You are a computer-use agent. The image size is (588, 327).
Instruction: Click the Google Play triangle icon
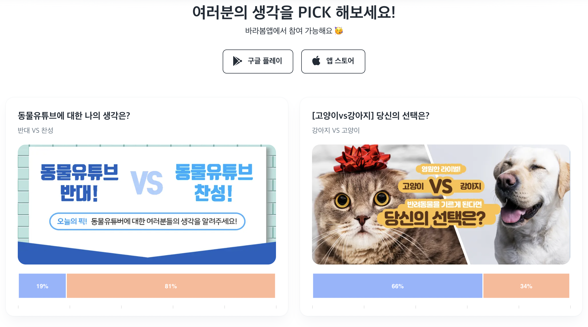237,61
